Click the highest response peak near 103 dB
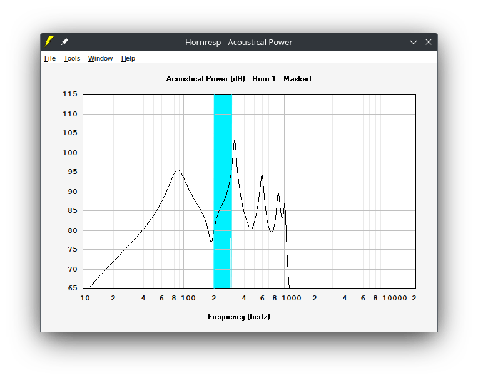Image resolution: width=478 pixels, height=380 pixels. [235, 140]
